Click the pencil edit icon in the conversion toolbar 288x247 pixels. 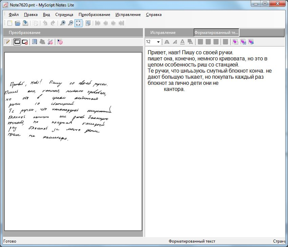pos(7,42)
